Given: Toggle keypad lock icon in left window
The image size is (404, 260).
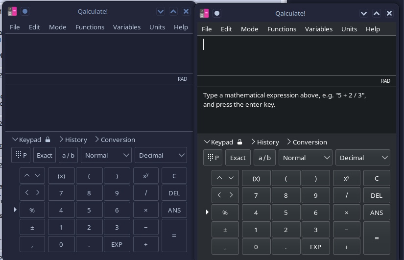Looking at the screenshot, I should tap(48, 140).
